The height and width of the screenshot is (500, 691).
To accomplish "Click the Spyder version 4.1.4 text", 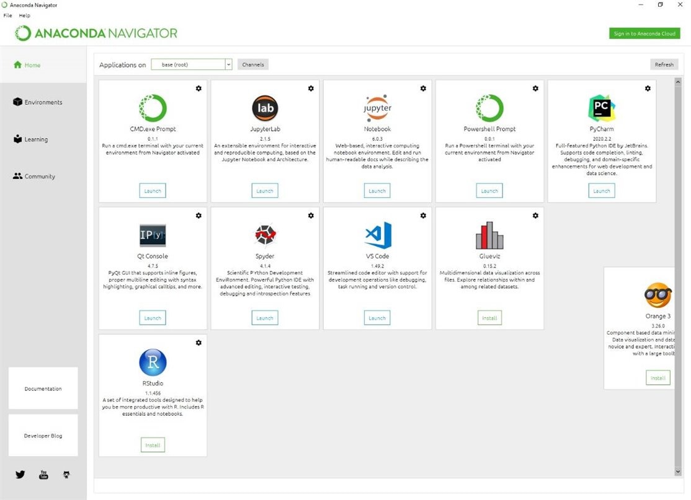I will pyautogui.click(x=265, y=266).
